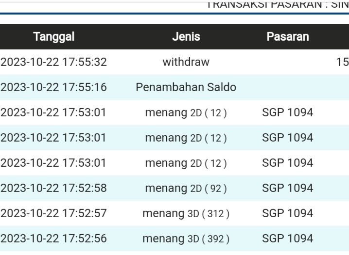Viewport: 349px width, 255px height.
Task: Click the Jenis column header
Action: click(x=186, y=37)
